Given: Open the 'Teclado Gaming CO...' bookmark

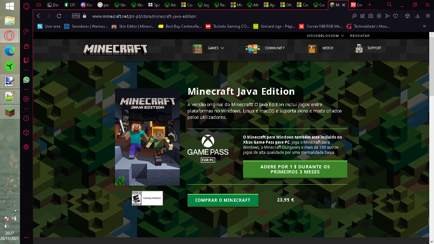Looking at the screenshot, I should pos(227,26).
